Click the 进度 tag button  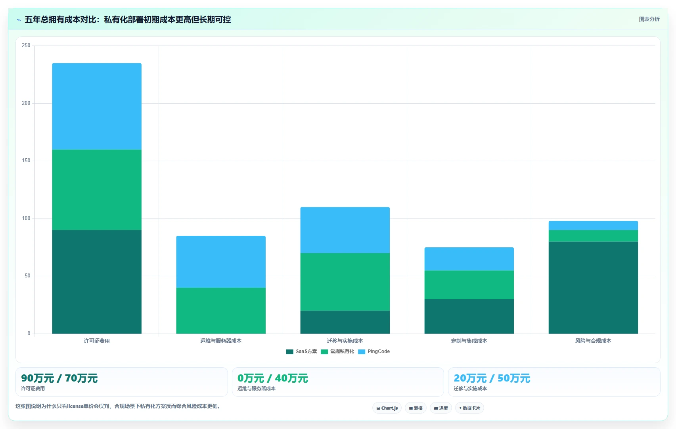pos(440,408)
